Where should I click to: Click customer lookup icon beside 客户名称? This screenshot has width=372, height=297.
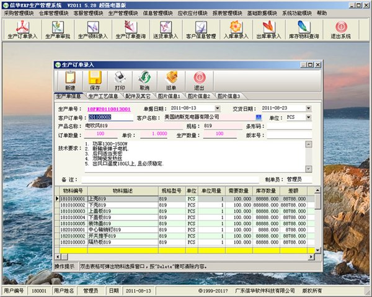click(x=259, y=117)
